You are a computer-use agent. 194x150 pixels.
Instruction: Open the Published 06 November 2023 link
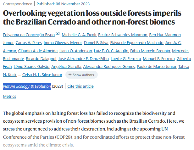coord(63,4)
